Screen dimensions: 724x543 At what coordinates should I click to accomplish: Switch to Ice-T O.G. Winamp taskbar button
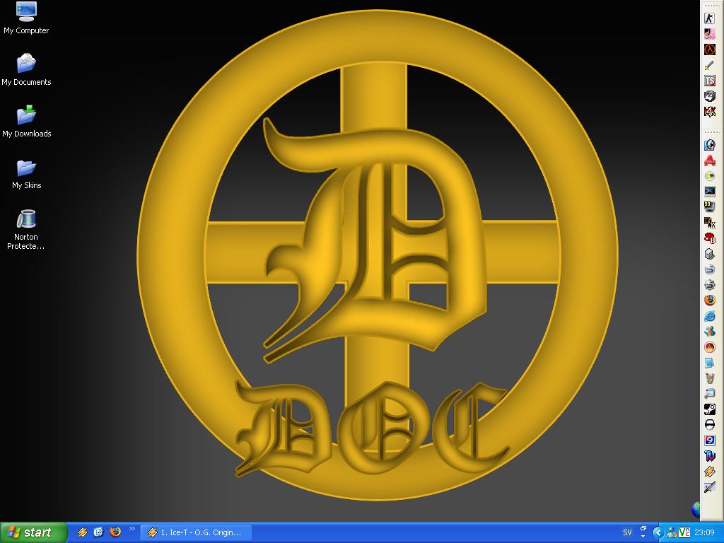197,532
